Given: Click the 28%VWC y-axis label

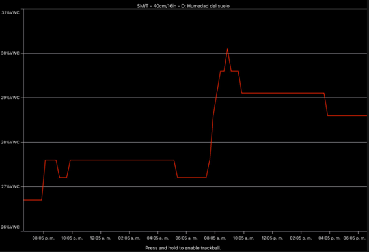Looking at the screenshot, I should pyautogui.click(x=10, y=142).
